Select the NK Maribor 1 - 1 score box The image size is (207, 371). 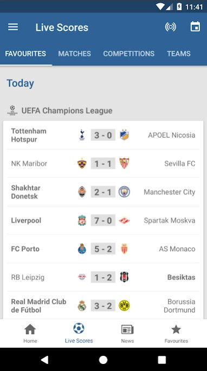click(x=103, y=163)
